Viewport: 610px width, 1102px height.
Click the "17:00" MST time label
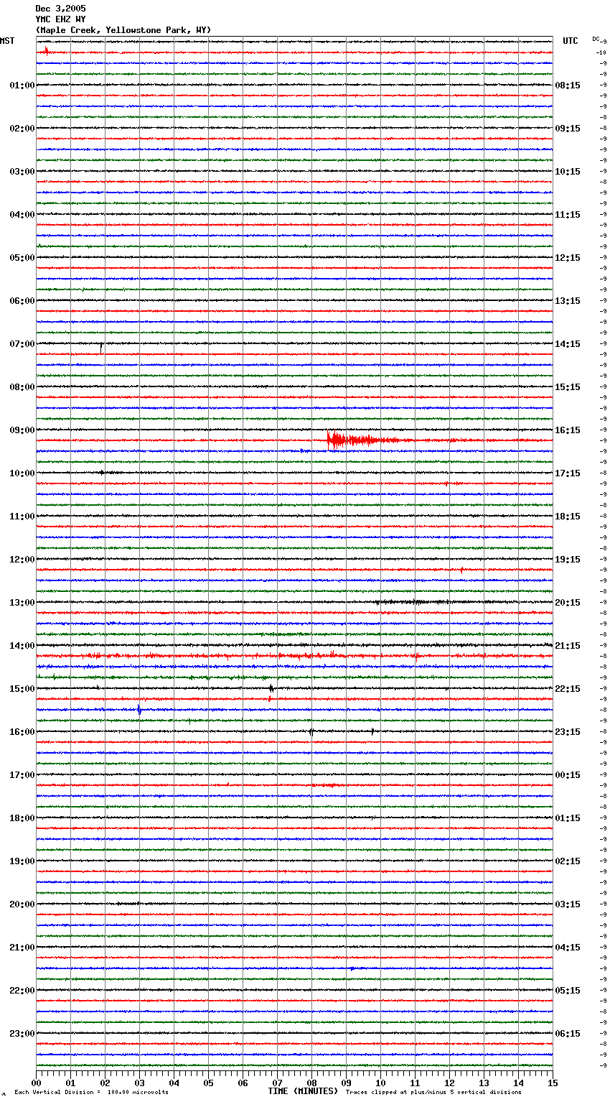click(22, 775)
